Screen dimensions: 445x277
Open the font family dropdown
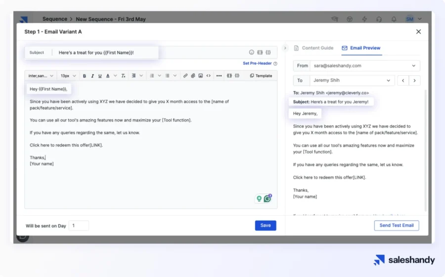click(41, 76)
